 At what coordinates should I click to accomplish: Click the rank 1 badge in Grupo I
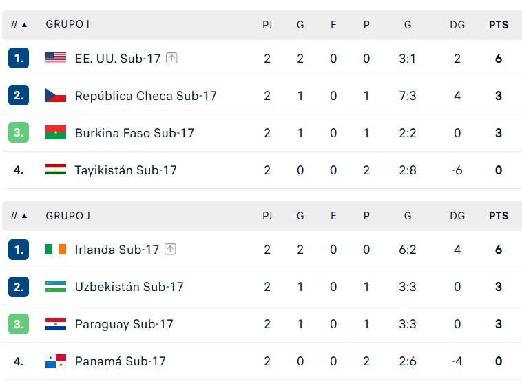pos(19,59)
